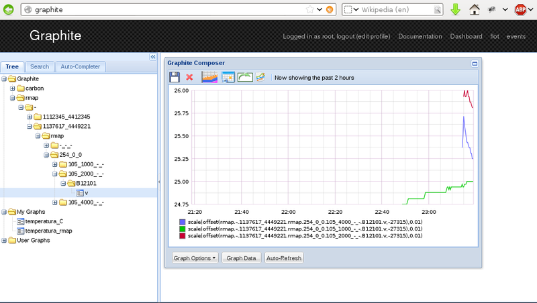
Task: Expand the User Graphs node
Action: click(4, 241)
